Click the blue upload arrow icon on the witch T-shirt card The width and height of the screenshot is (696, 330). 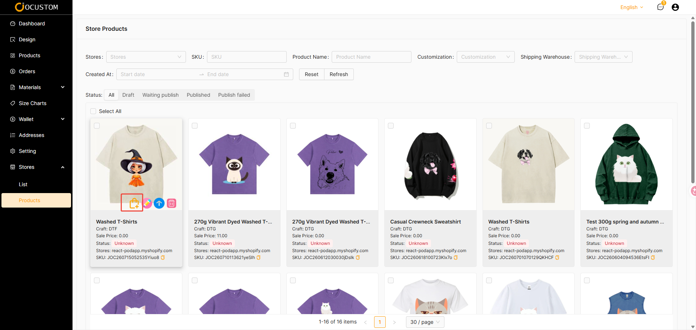point(159,203)
